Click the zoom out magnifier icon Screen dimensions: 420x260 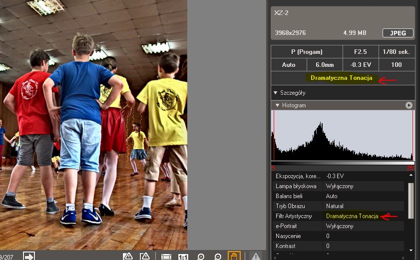(218, 257)
